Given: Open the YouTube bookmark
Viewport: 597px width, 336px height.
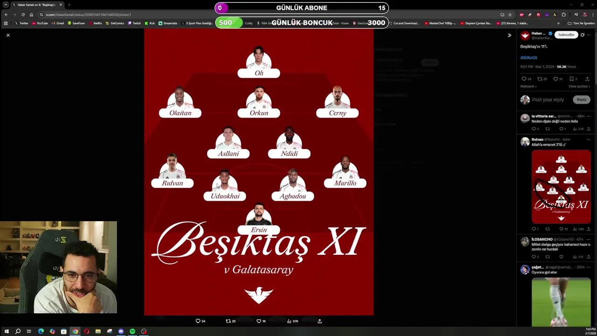Looking at the screenshot, I should (x=40, y=23).
